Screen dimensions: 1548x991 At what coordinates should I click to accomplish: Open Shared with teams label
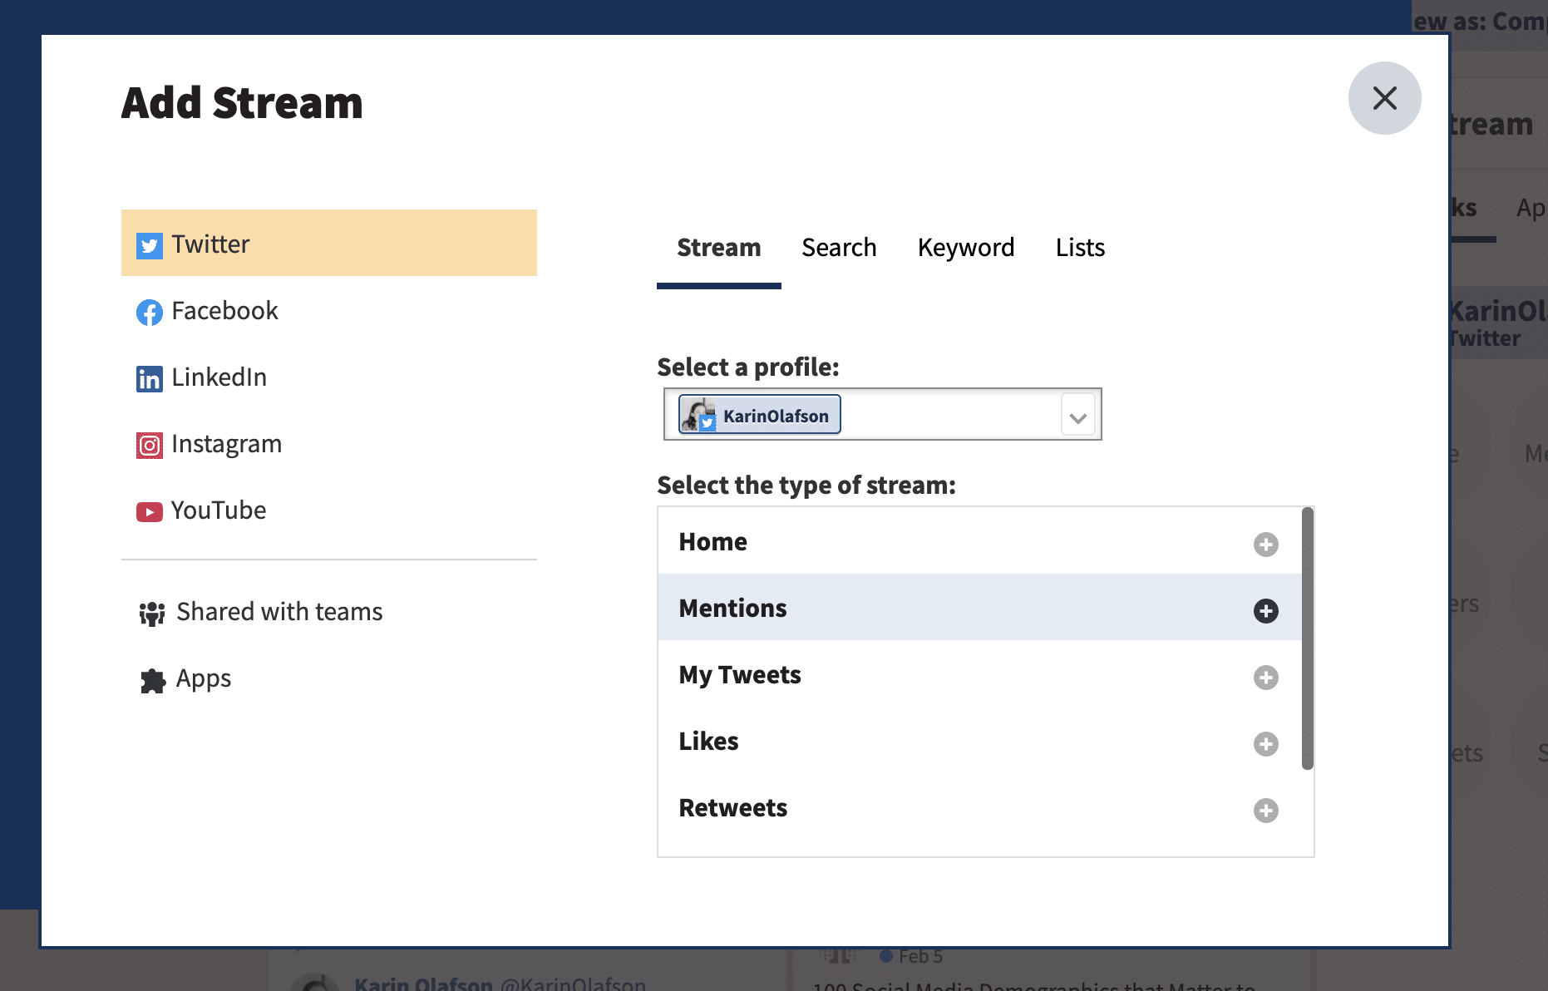pos(279,612)
